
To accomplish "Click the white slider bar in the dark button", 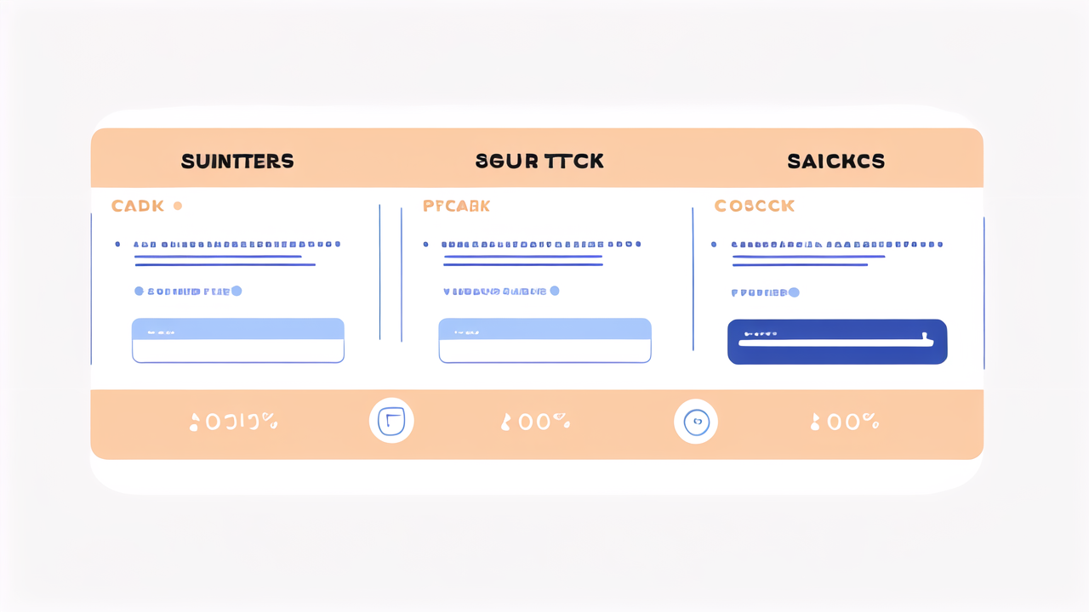I will [835, 343].
